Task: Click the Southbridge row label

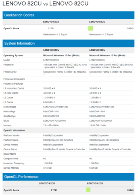Action: pyautogui.click(x=9, y=116)
